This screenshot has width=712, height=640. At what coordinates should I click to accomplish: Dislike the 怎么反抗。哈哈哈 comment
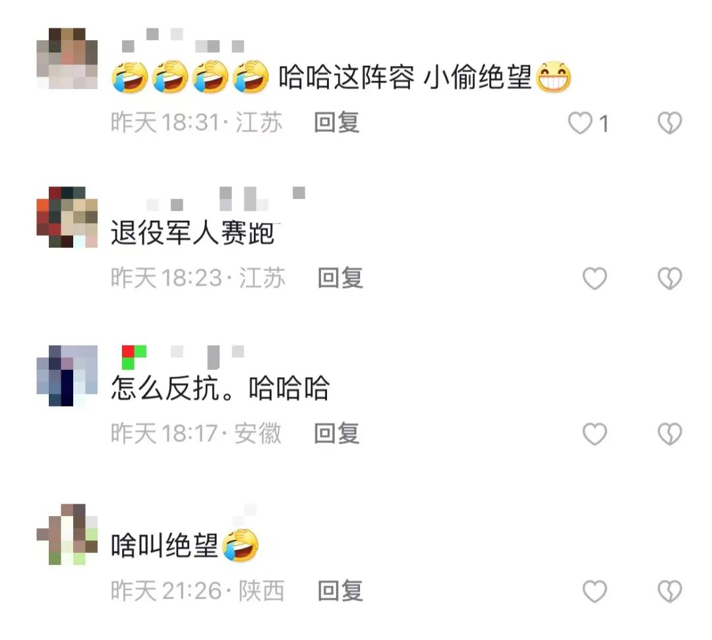click(x=670, y=434)
